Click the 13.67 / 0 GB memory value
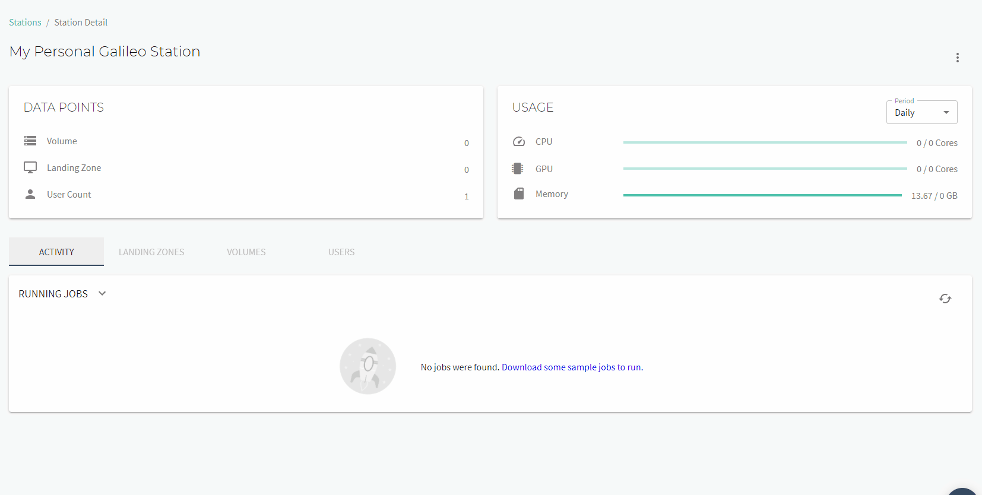This screenshot has width=982, height=495. pos(935,196)
